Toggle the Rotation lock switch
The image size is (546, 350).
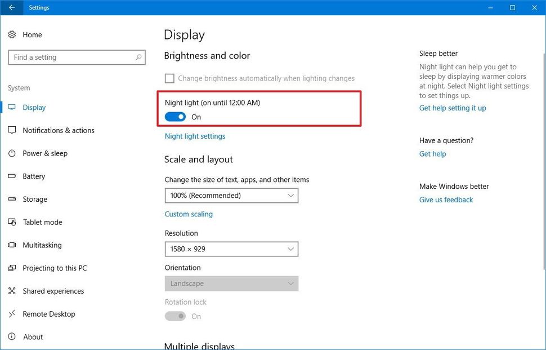175,316
